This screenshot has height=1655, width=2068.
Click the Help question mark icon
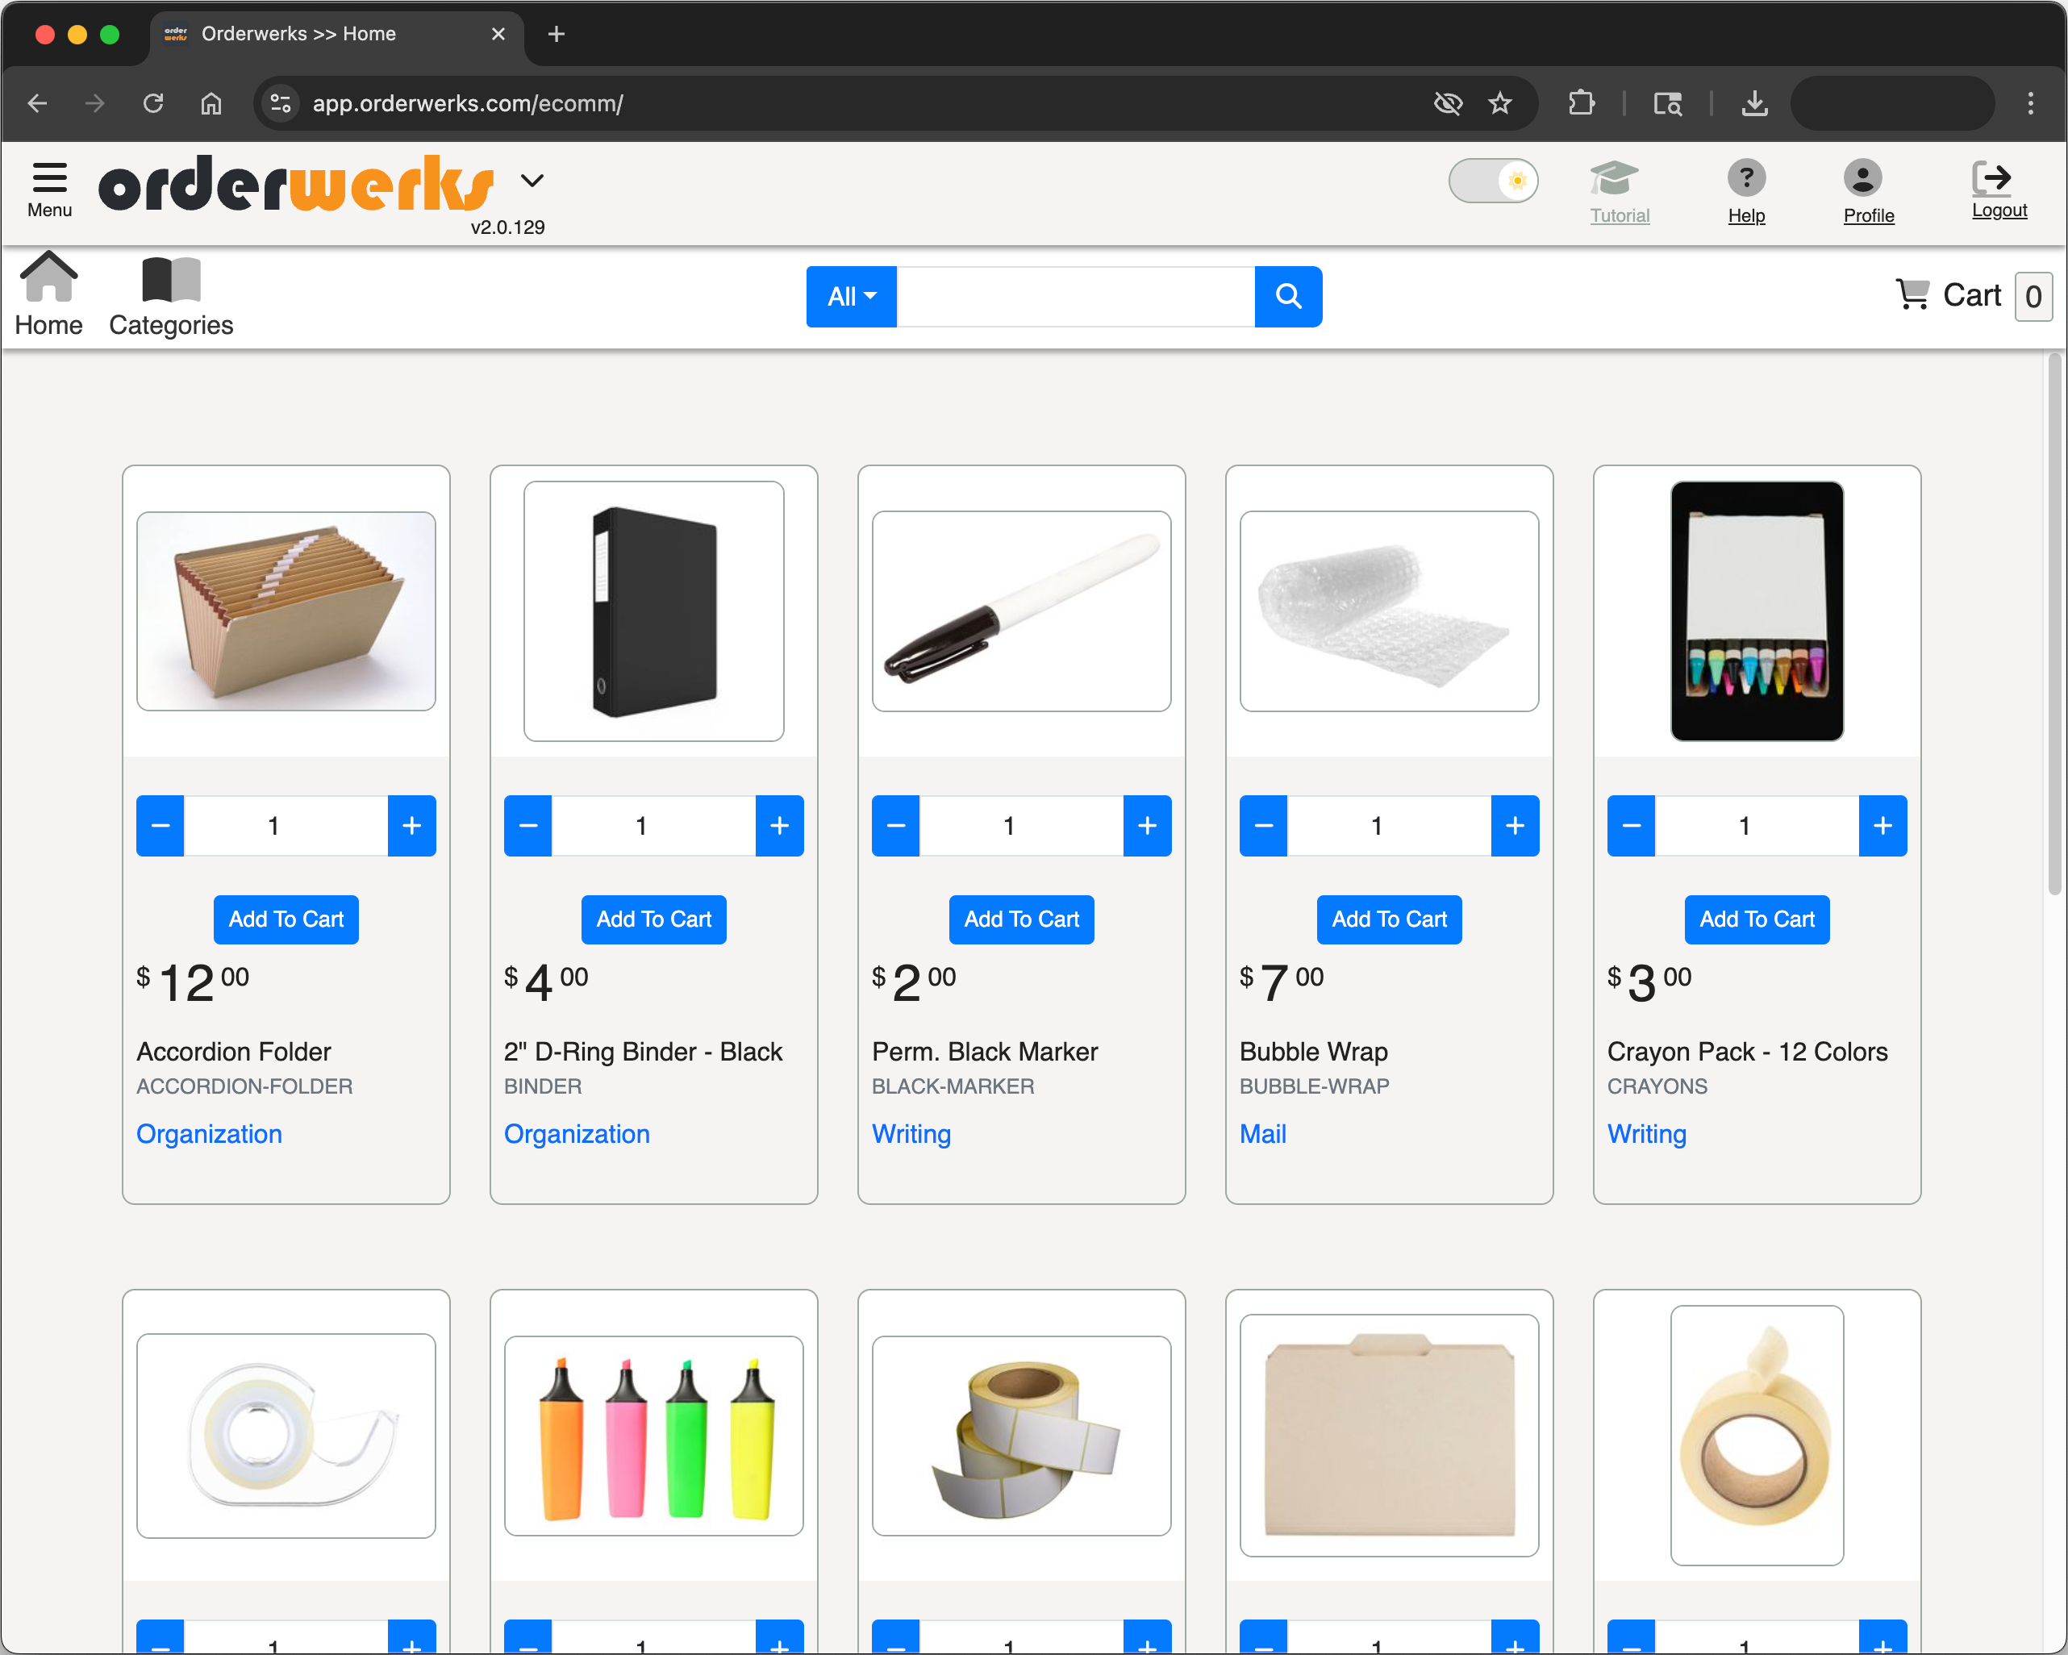[x=1747, y=177]
